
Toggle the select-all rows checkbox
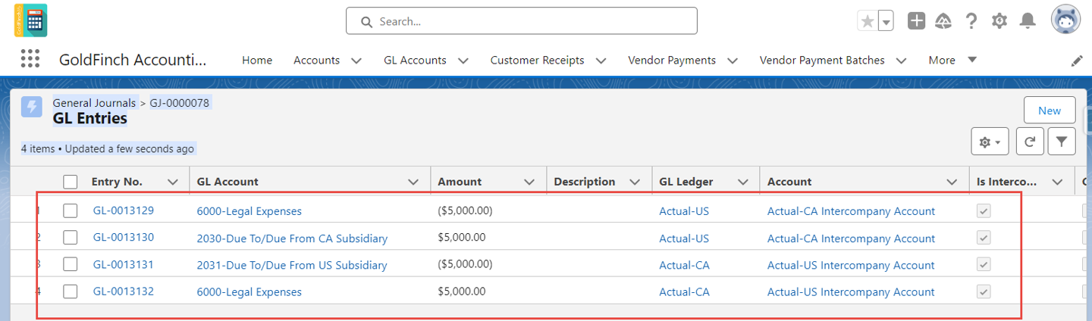click(x=71, y=182)
